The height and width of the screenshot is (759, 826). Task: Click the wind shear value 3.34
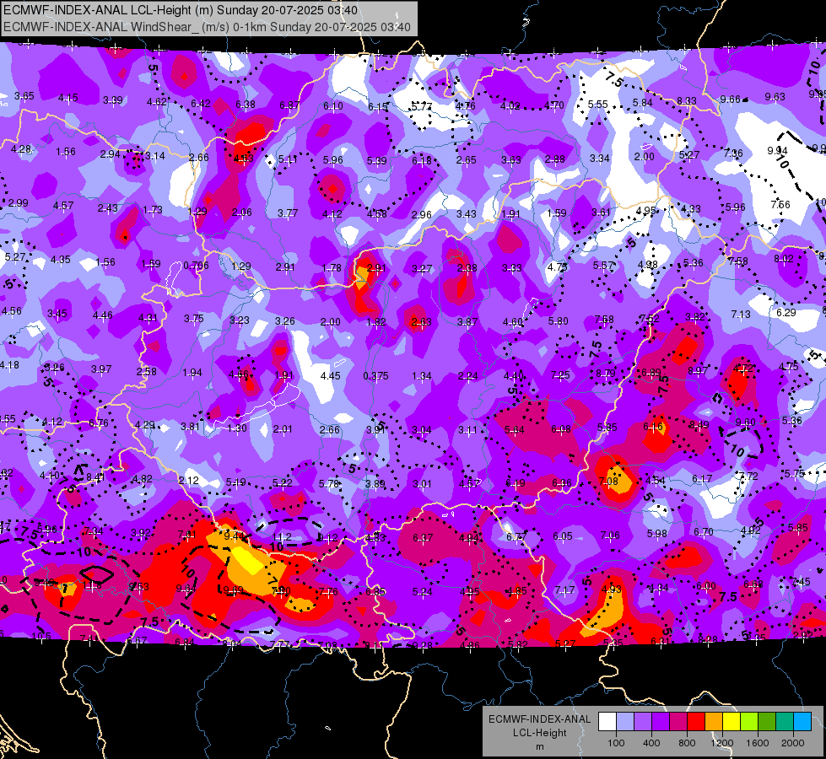(600, 158)
